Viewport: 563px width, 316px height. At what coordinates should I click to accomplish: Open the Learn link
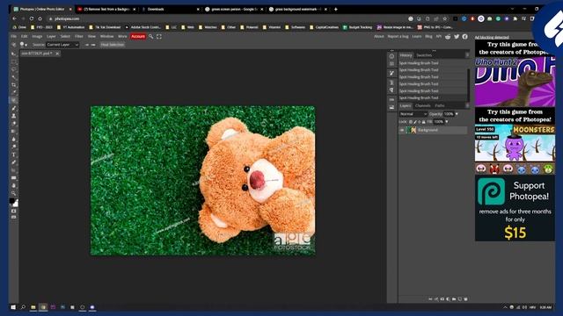[x=416, y=37]
